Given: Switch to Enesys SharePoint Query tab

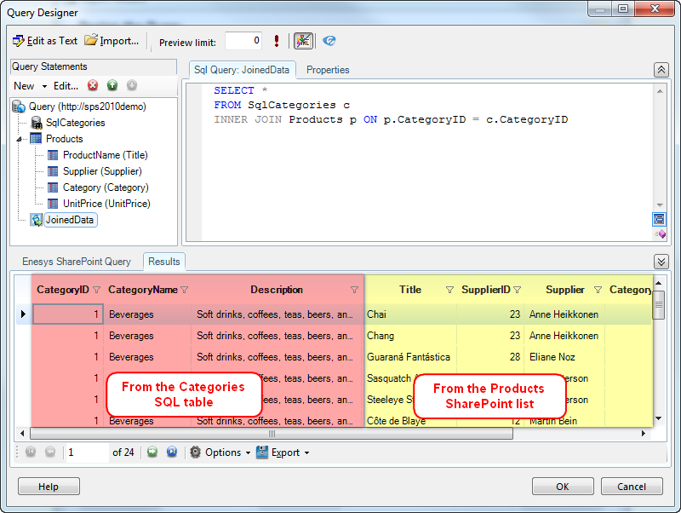Looking at the screenshot, I should point(77,262).
